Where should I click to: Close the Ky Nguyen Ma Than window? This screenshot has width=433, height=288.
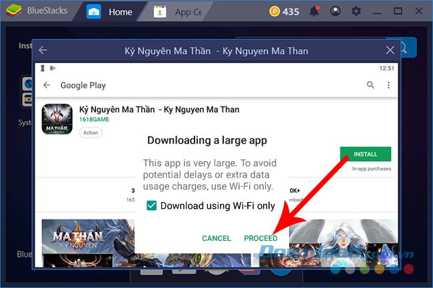point(390,51)
